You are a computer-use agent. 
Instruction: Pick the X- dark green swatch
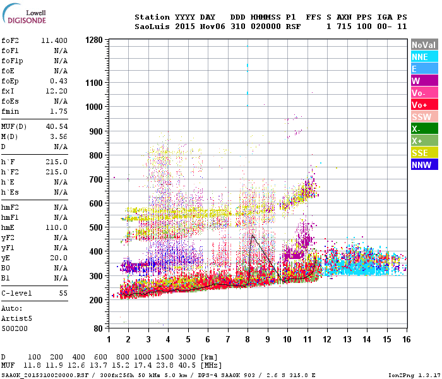point(424,129)
